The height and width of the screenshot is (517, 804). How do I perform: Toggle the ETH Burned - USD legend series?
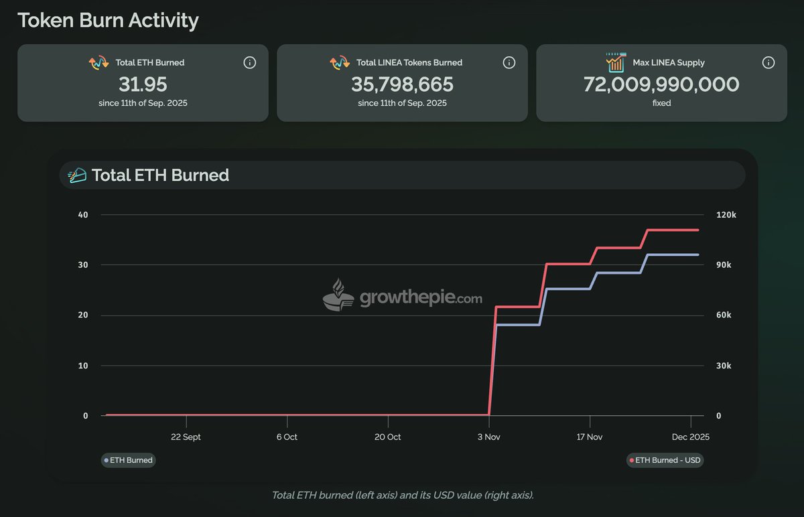click(x=665, y=460)
